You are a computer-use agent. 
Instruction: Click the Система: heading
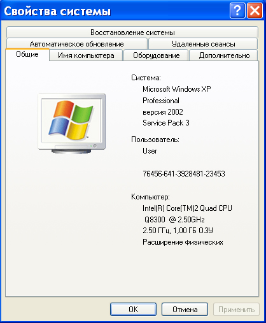point(146,78)
